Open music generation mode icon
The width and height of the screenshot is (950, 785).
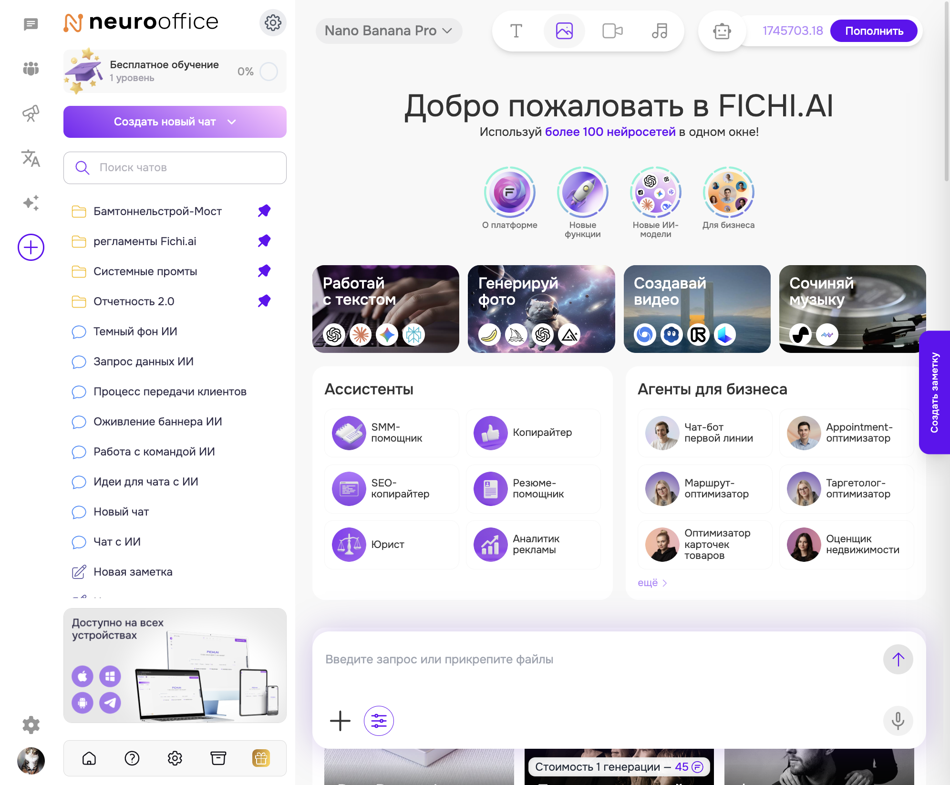pos(660,31)
